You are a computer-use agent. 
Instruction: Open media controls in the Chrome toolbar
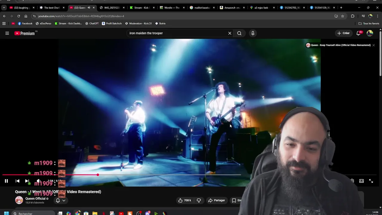pyautogui.click(x=363, y=16)
